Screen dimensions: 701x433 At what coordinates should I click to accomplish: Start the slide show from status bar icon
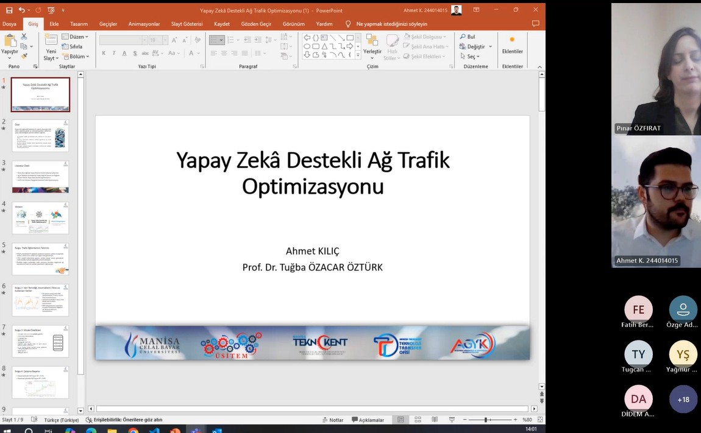pyautogui.click(x=450, y=420)
